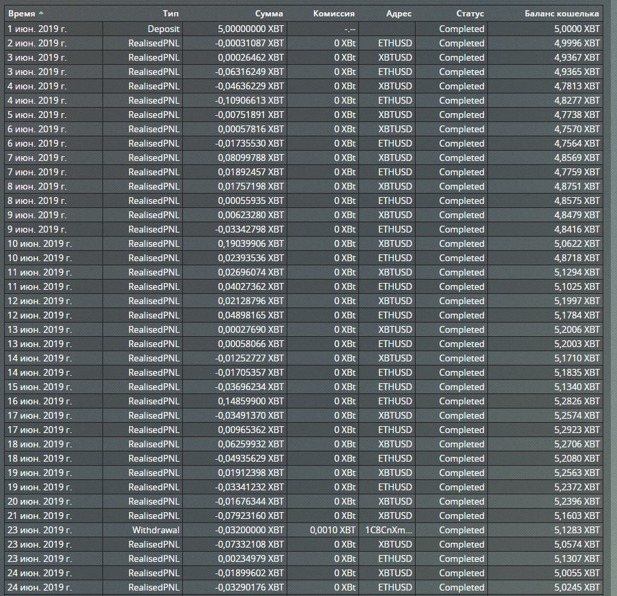Image resolution: width=617 pixels, height=596 pixels.
Task: Select the date 21 июн. 2019 г.
Action: [40, 516]
